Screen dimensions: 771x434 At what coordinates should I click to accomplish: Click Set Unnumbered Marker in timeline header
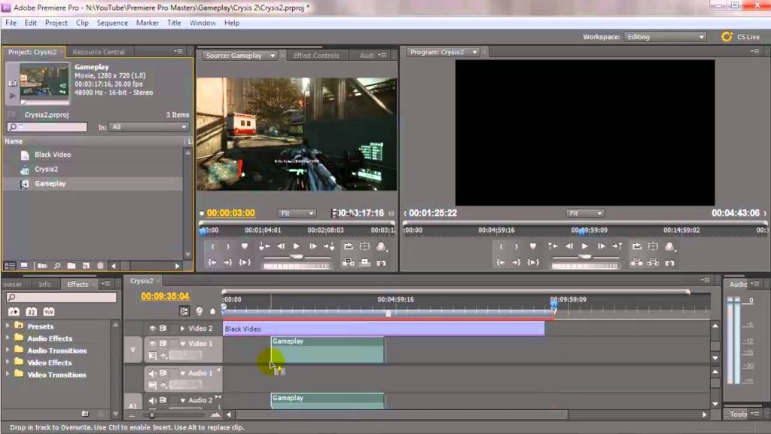(x=212, y=311)
